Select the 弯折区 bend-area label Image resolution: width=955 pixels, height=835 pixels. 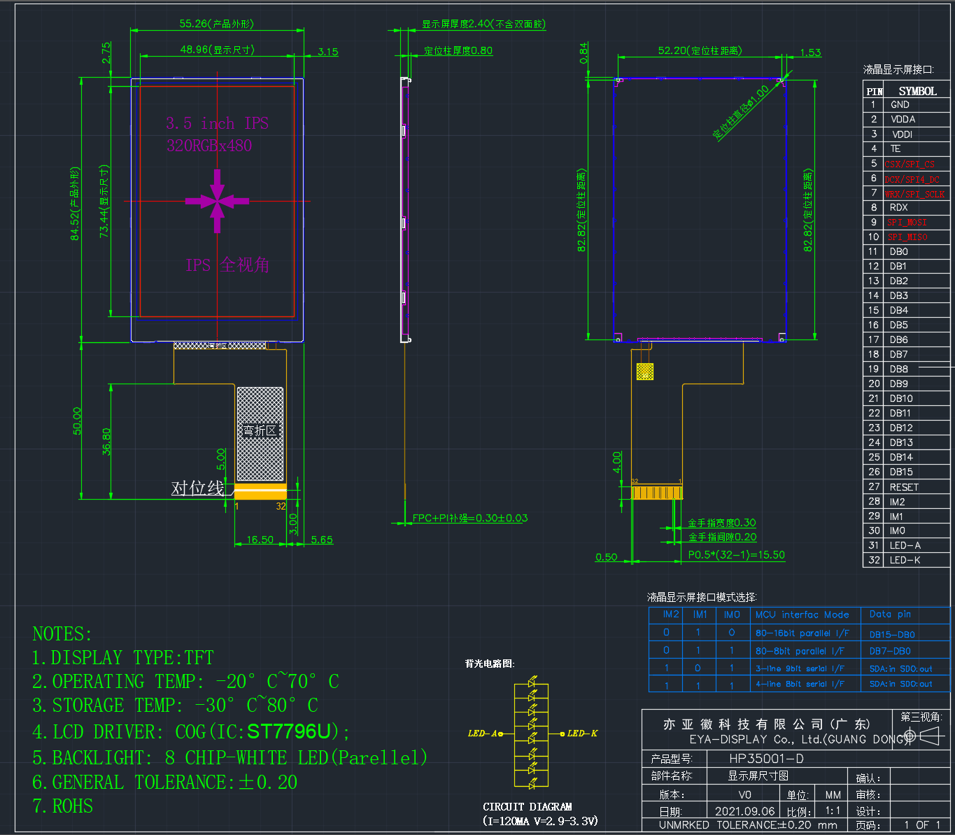click(260, 430)
